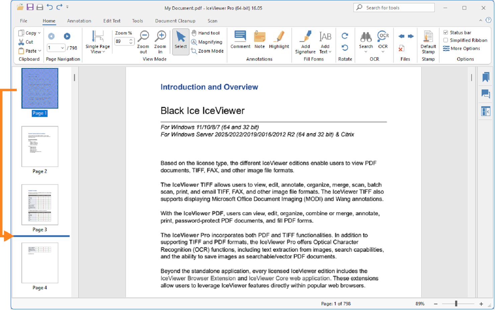Open the Add Text dropdown
Screen dimensions: 495x310
point(325,42)
